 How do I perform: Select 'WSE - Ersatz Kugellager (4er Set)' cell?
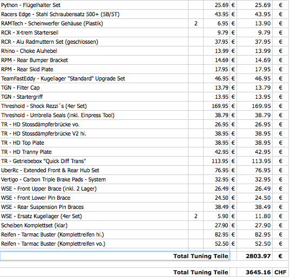94,216
